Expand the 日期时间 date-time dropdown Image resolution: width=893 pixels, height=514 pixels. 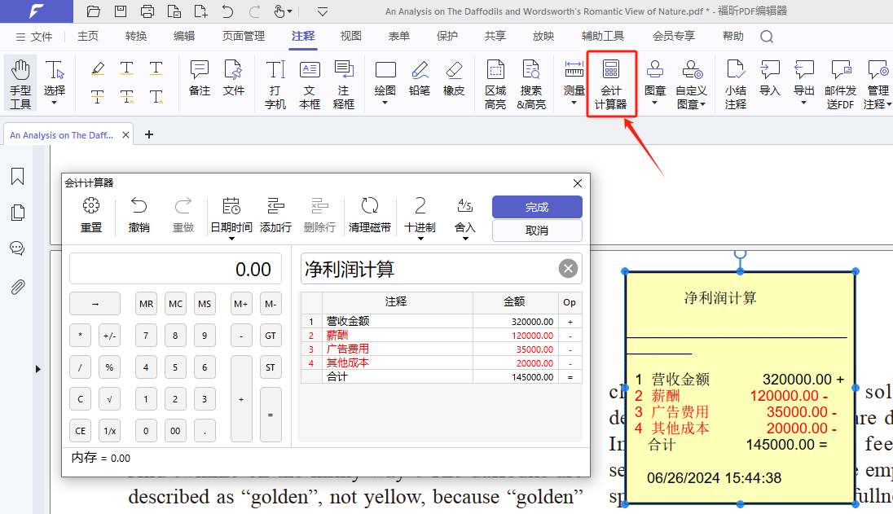pos(231,215)
